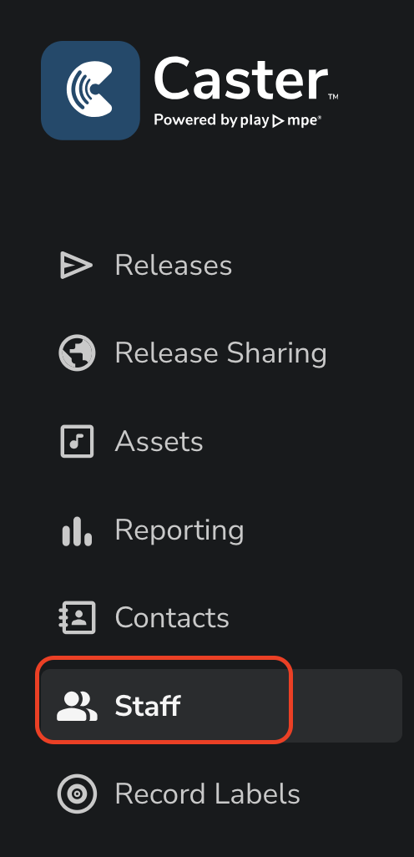Click the Powered by play mpe tagline
This screenshot has width=414, height=857.
238,120
